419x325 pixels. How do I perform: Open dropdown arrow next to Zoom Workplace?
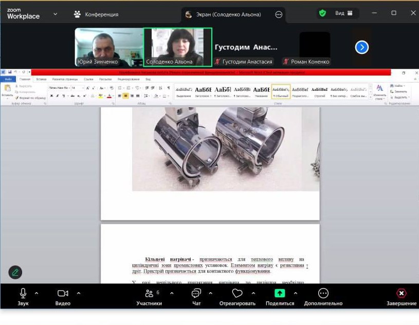coord(56,14)
